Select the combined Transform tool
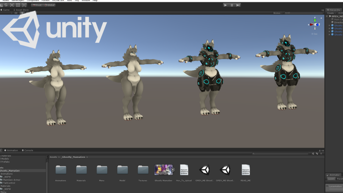This screenshot has width=343, height=193. 24,5
